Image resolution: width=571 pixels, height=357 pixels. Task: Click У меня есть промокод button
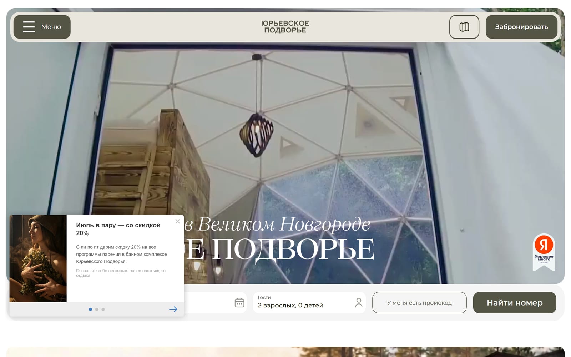point(419,303)
